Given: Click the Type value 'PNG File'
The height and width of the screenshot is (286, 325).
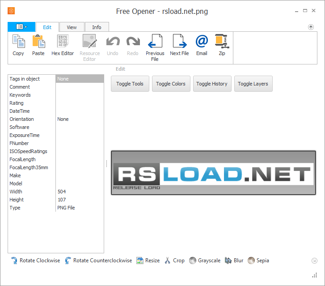Looking at the screenshot, I should tap(66, 208).
